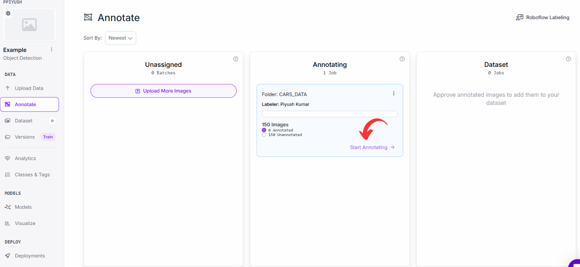This screenshot has width=580, height=267.
Task: Click the Object Detection project type label
Action: coord(23,58)
